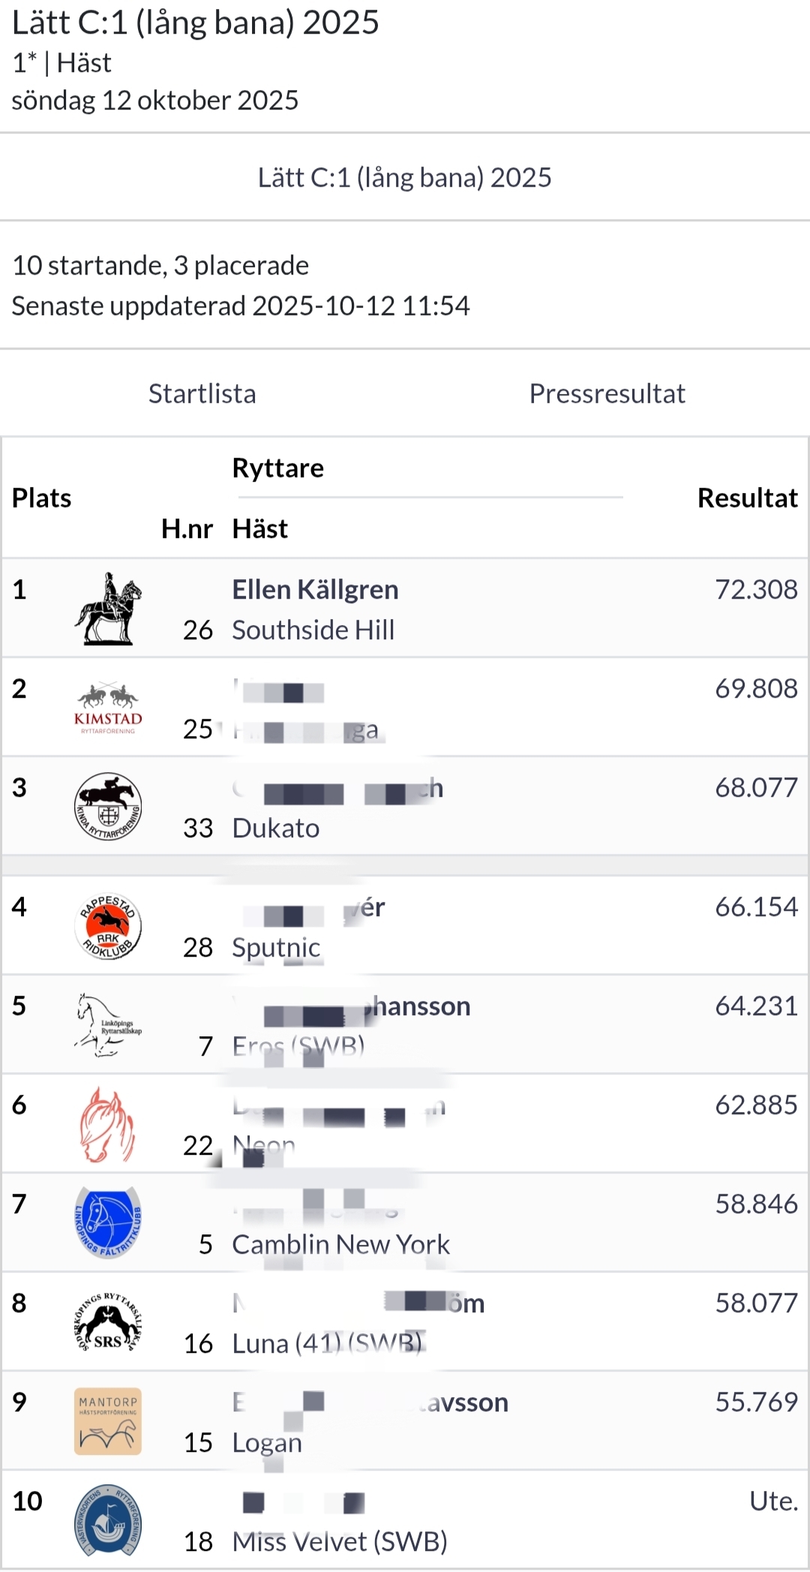The image size is (810, 1572).
Task: Tap the red horse head club logo
Action: point(108,1125)
